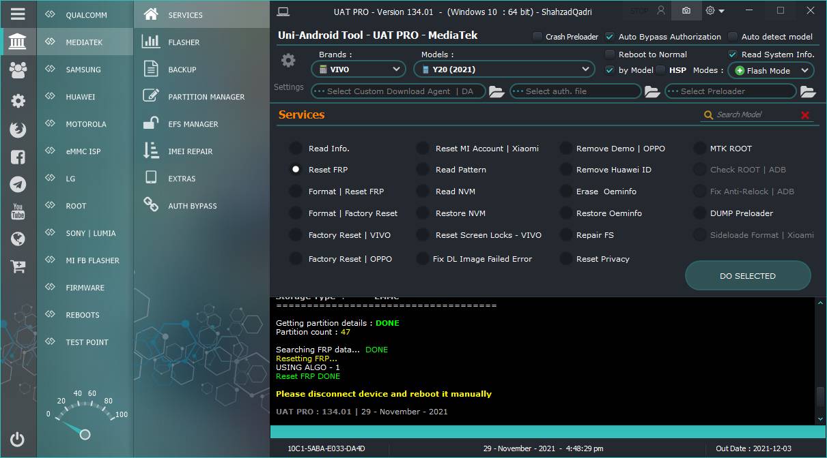Viewport: 827px width, 458px height.
Task: Open the Auth Bypass menu item
Action: [201, 205]
